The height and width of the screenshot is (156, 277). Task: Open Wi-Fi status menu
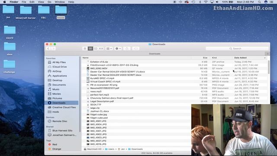(x=206, y=2)
